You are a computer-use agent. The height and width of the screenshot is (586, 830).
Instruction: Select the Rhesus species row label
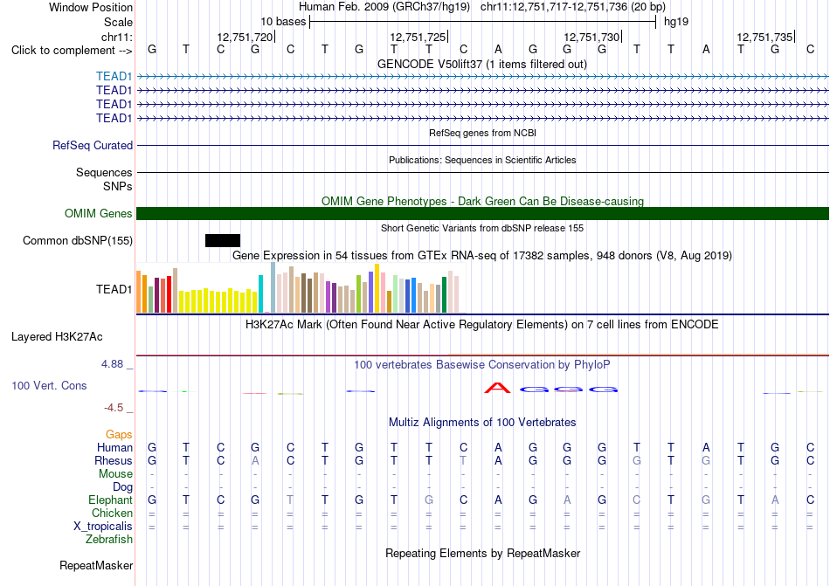(x=114, y=460)
